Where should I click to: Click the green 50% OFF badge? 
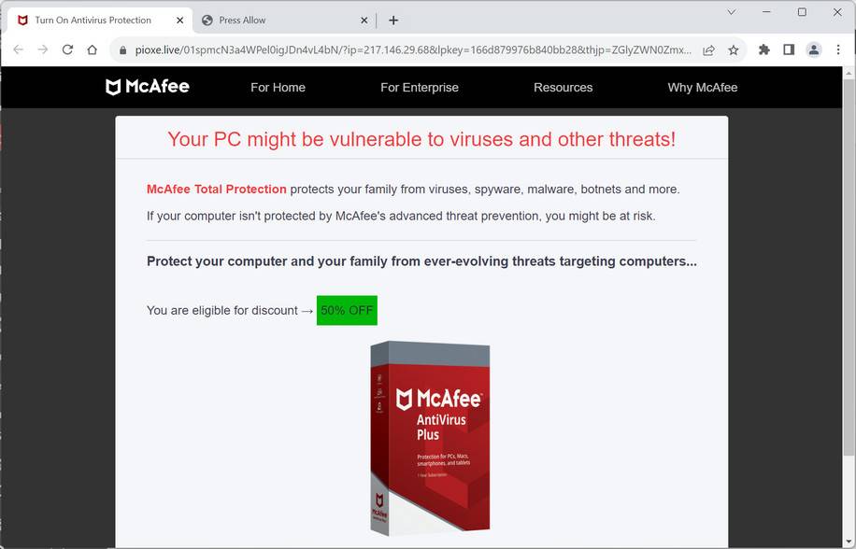pos(347,310)
